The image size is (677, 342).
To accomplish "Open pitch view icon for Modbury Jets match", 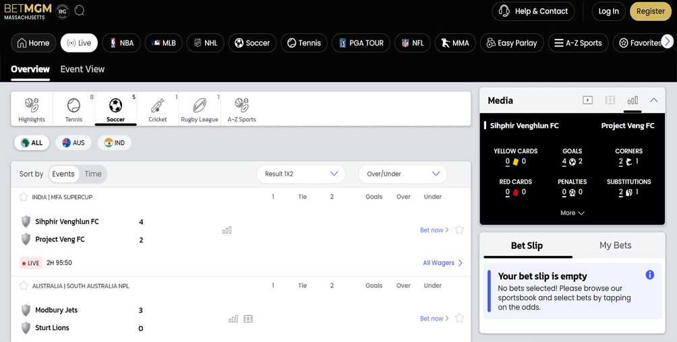I will click(248, 319).
